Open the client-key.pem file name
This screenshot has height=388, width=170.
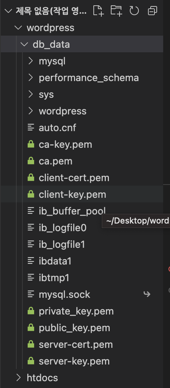[72, 194]
